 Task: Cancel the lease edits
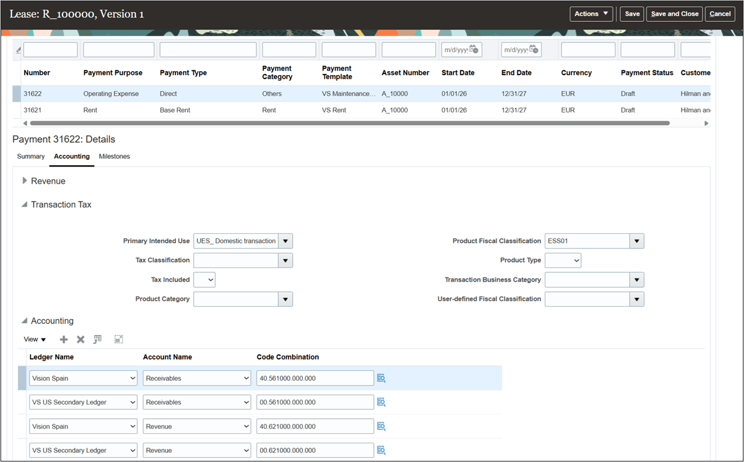(720, 14)
